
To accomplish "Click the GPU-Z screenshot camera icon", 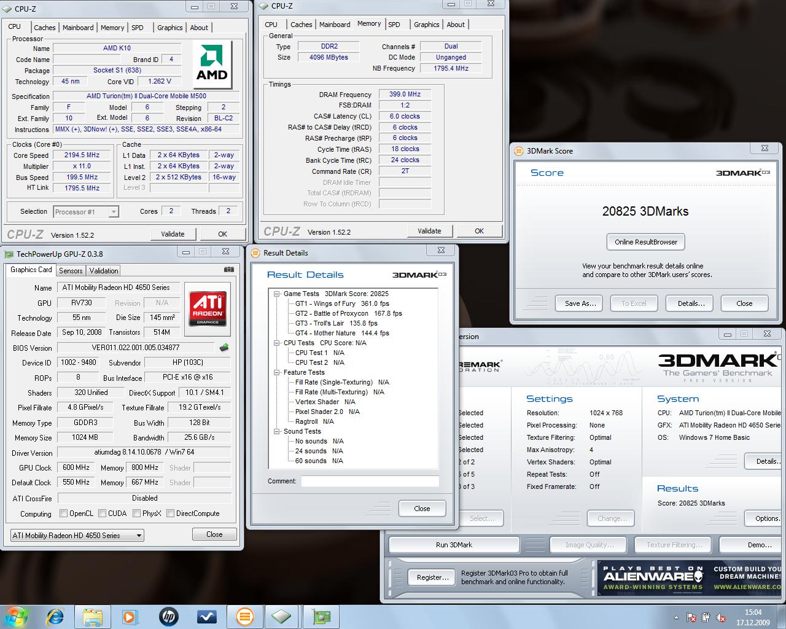I will (x=228, y=270).
